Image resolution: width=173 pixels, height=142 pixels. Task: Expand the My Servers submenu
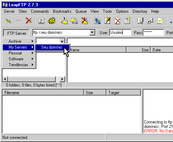coord(19,47)
